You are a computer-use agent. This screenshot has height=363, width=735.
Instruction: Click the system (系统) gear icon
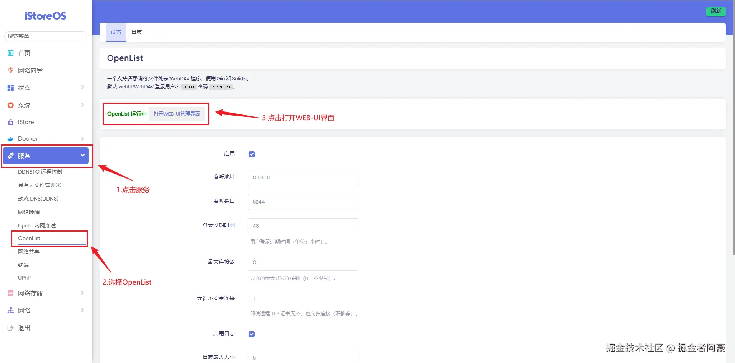(x=11, y=105)
